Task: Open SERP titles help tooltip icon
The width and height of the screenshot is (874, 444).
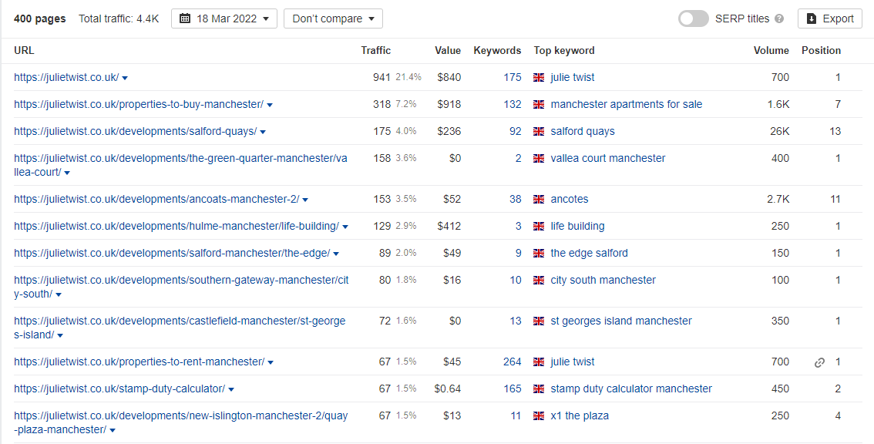Action: click(779, 18)
